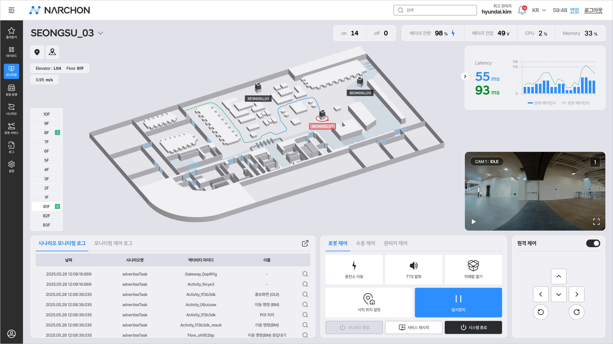Open the KR language dropdown
The image size is (613, 344).
point(539,10)
